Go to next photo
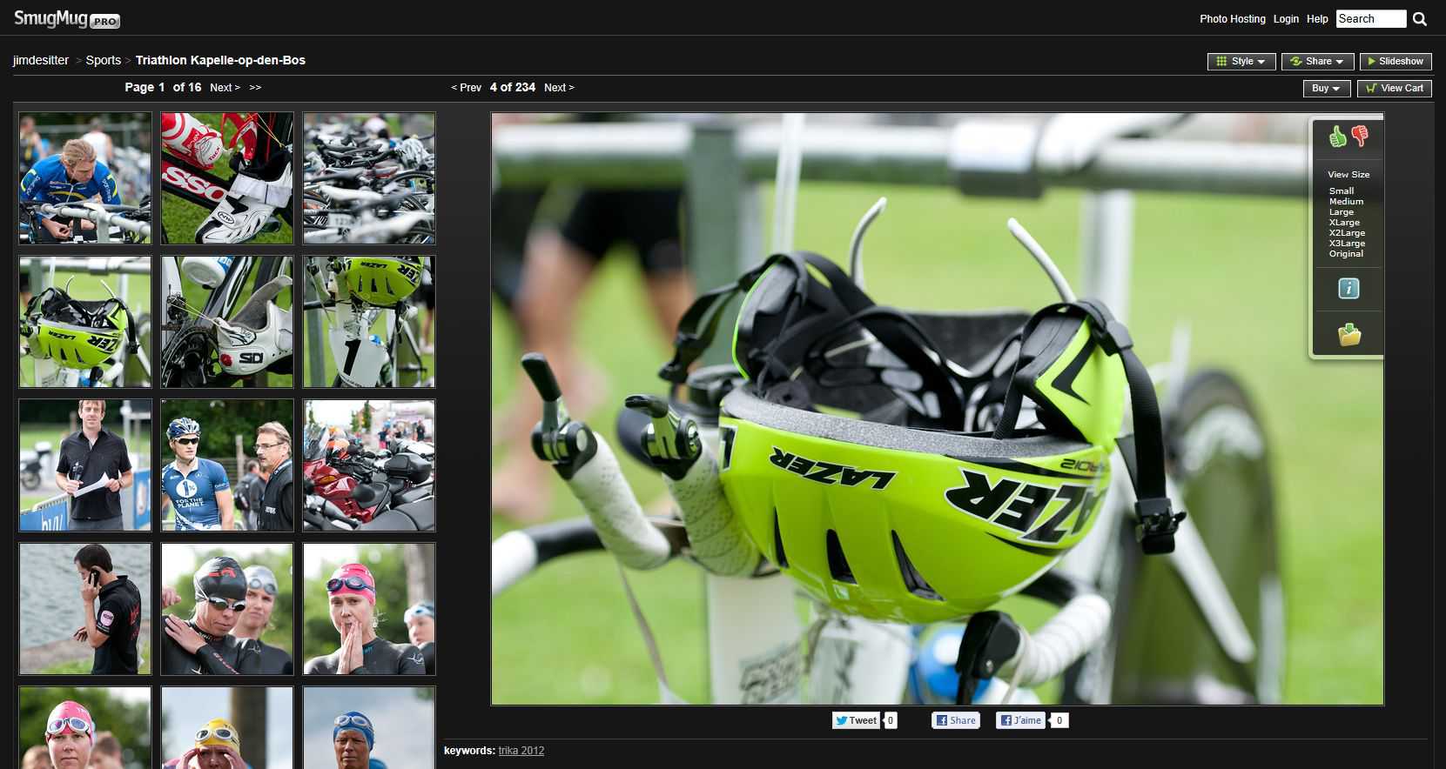Screen dimensions: 1446x769 pyautogui.click(x=559, y=88)
